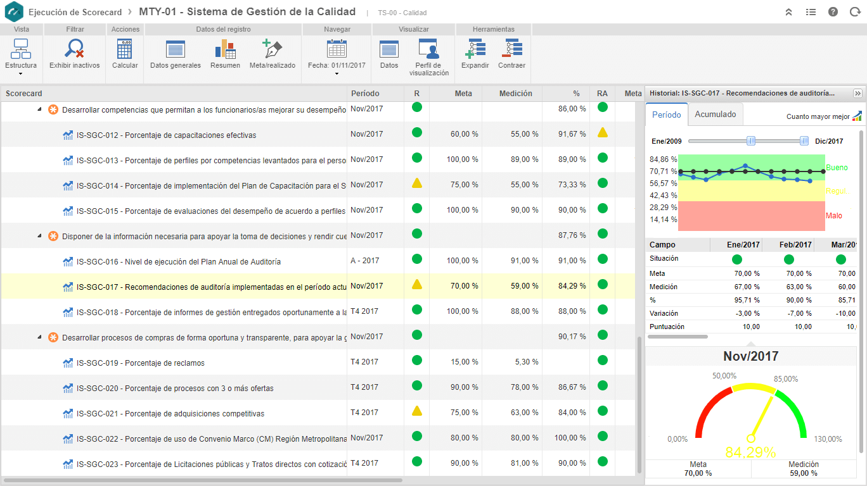This screenshot has width=867, height=486.
Task: Open Datos generales
Action: 176,54
